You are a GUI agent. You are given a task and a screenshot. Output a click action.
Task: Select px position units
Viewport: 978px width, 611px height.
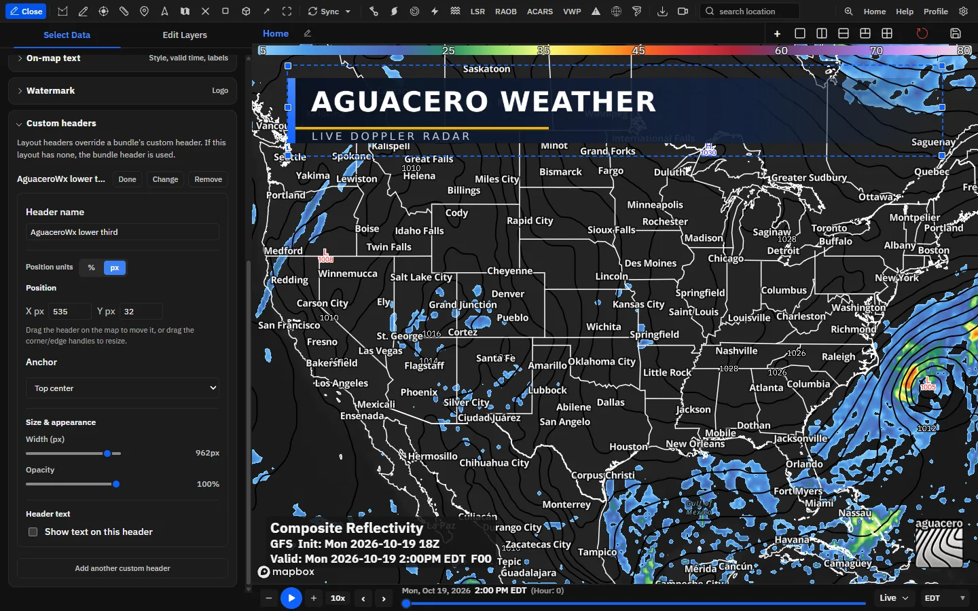click(x=115, y=267)
